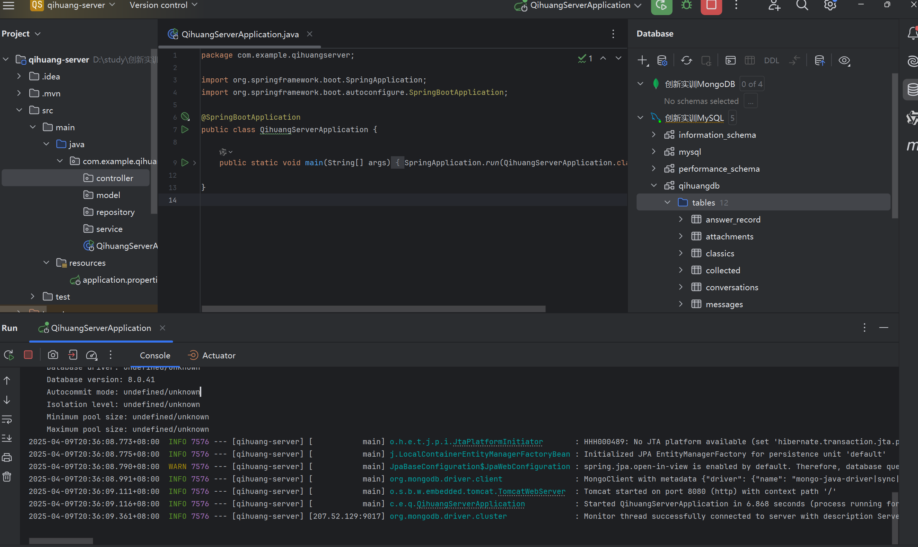Click the Debug bug icon in top toolbar
The height and width of the screenshot is (547, 918).
tap(687, 5)
